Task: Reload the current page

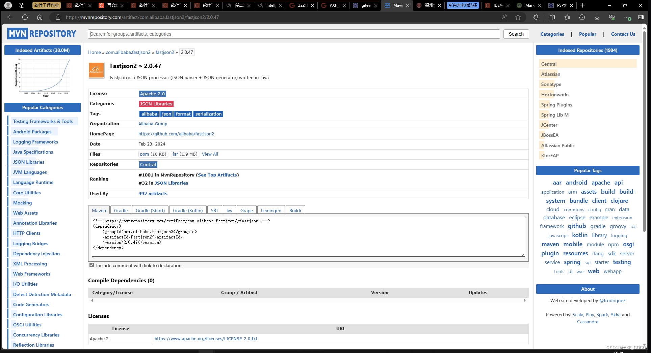Action: click(x=25, y=17)
